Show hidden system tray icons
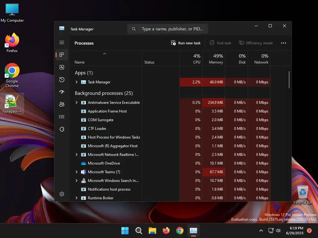 [x=261, y=231]
